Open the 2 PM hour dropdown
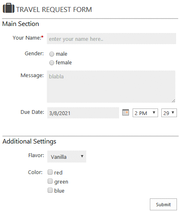The height and width of the screenshot is (212, 179). coord(145,113)
